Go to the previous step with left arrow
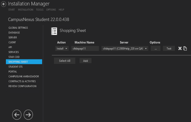The image size is (191, 122). [17, 115]
